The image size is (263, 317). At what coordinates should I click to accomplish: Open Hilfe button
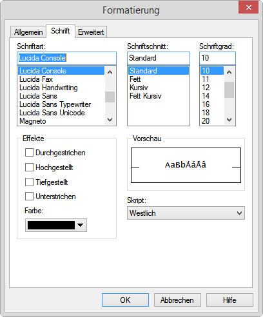pyautogui.click(x=229, y=300)
